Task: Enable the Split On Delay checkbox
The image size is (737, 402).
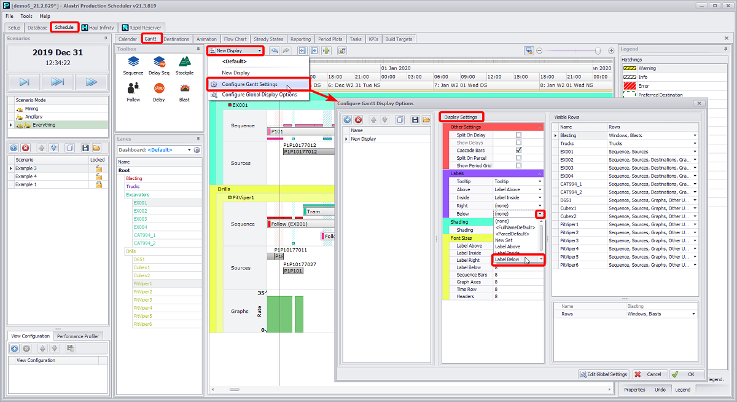Action: click(x=519, y=135)
